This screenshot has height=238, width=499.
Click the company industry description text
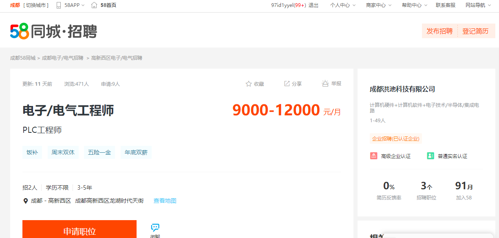(424, 108)
